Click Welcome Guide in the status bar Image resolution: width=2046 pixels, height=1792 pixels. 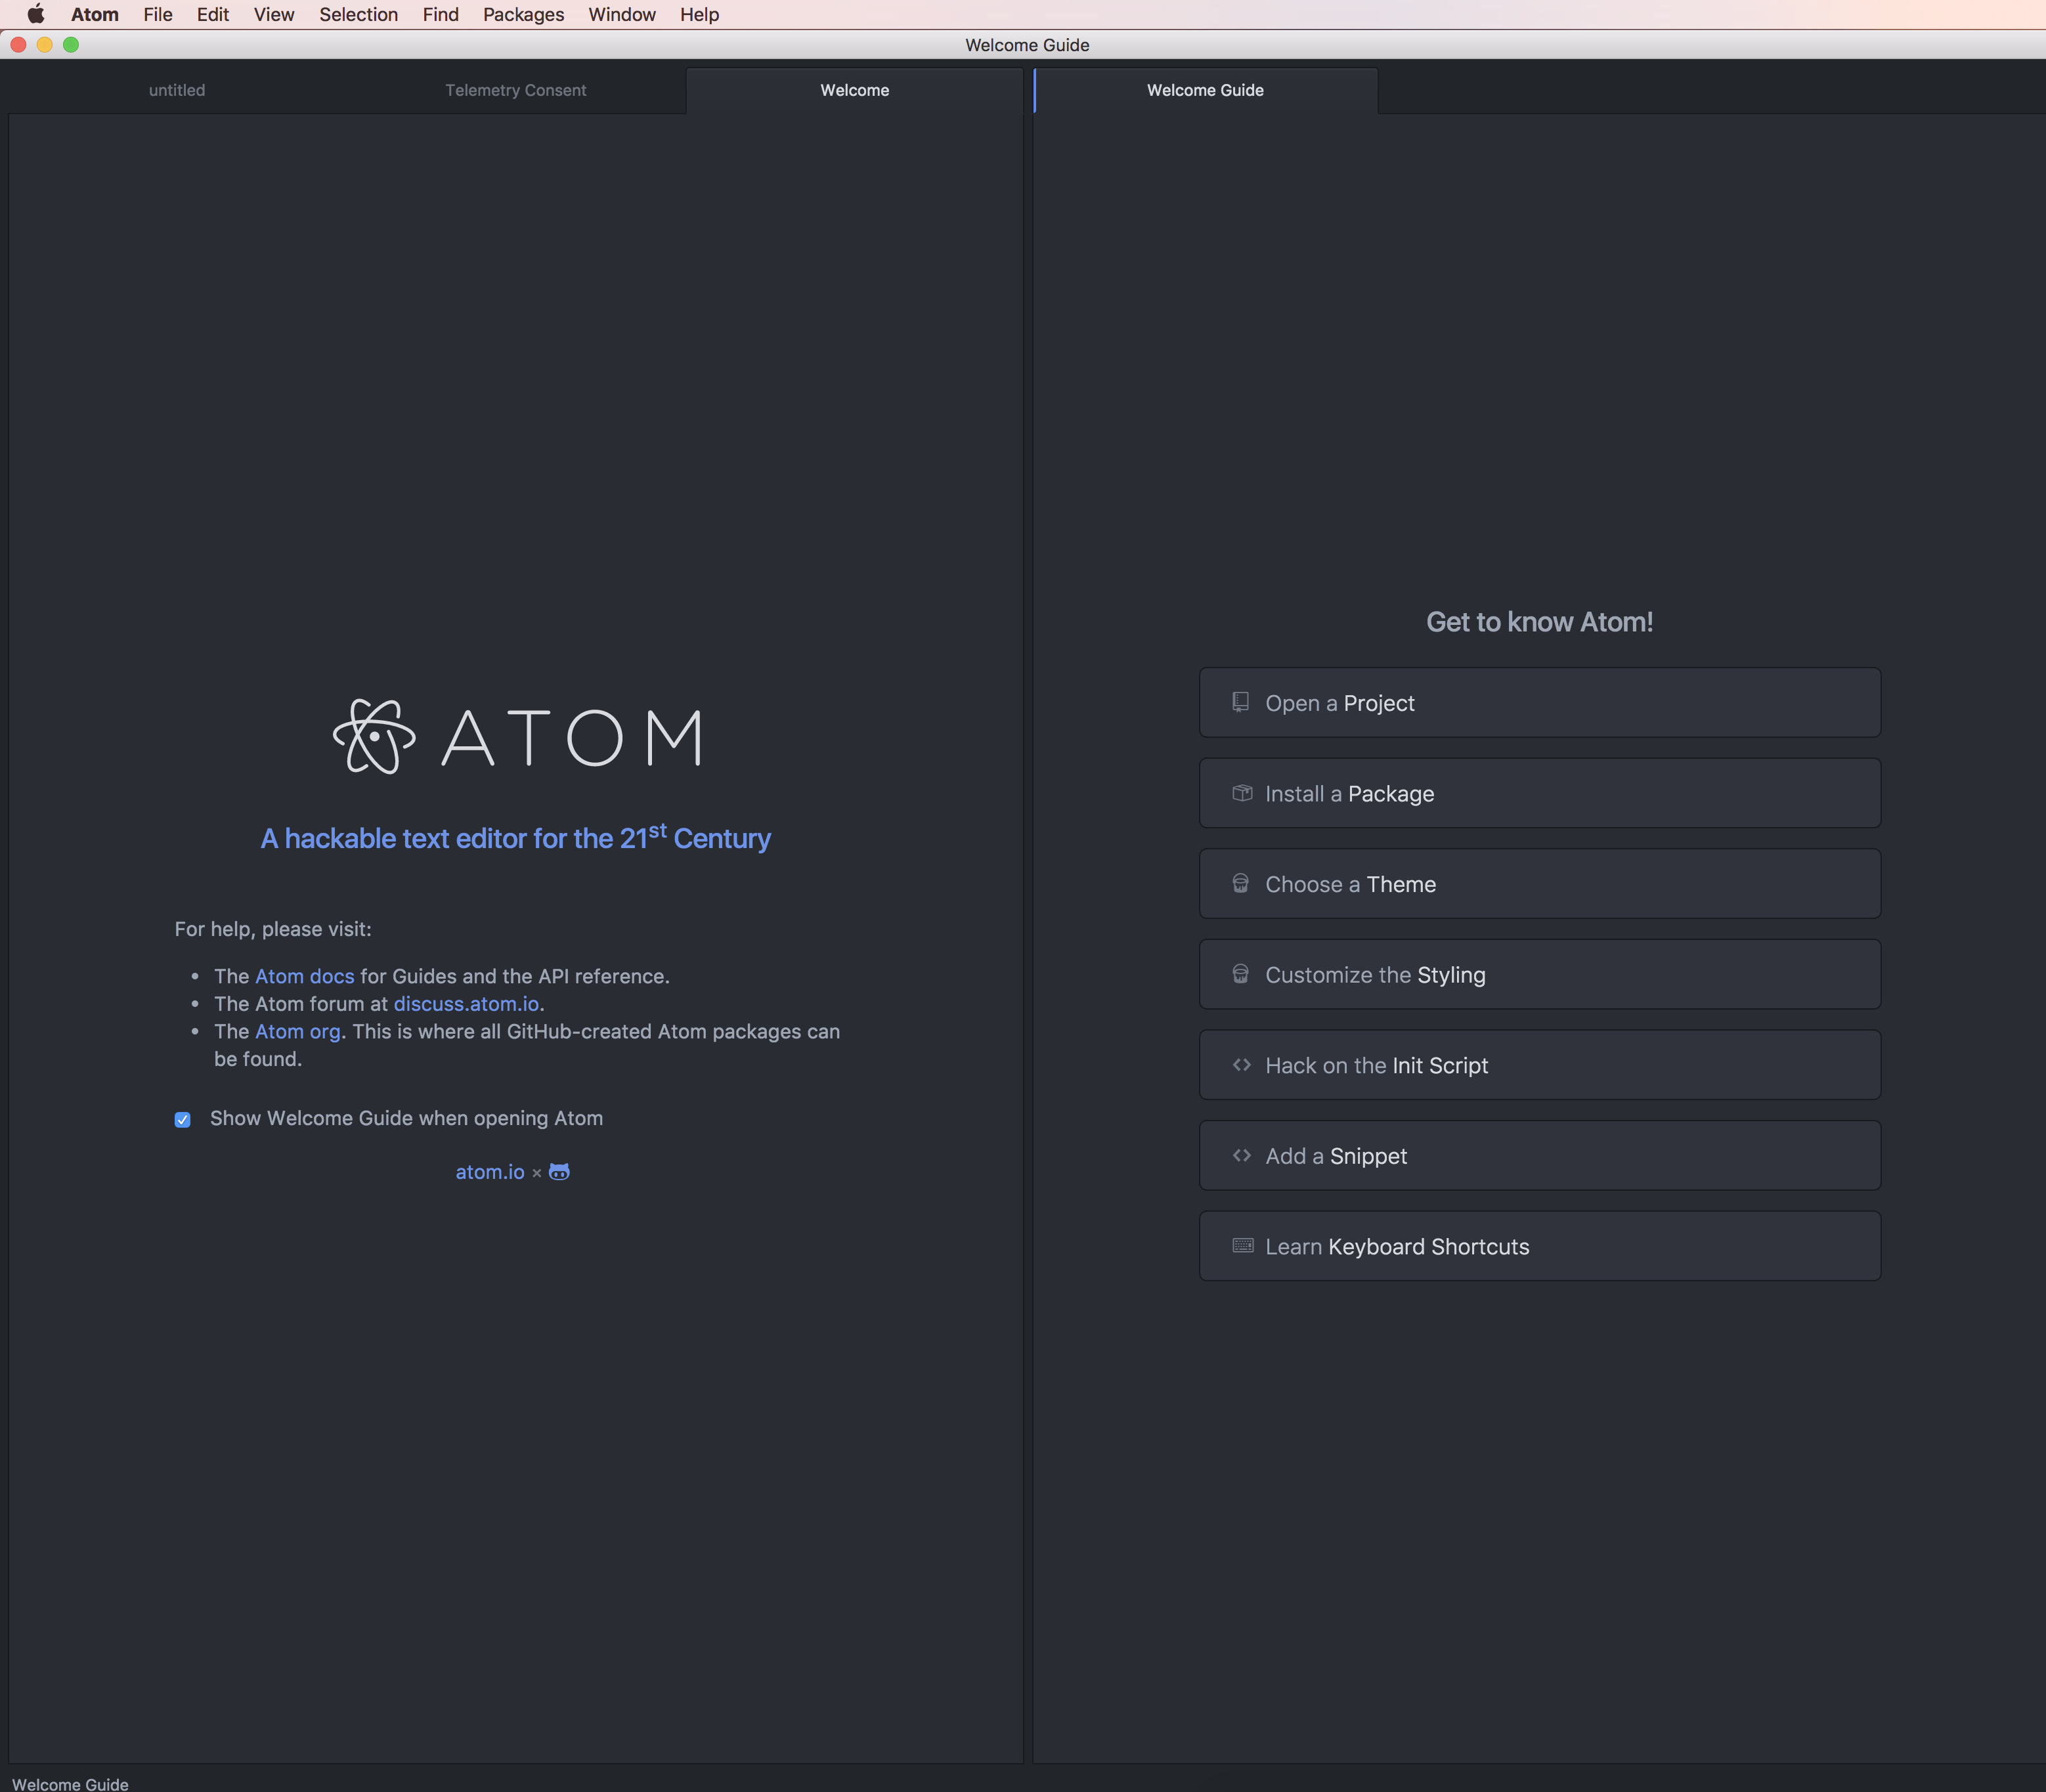[x=70, y=1783]
